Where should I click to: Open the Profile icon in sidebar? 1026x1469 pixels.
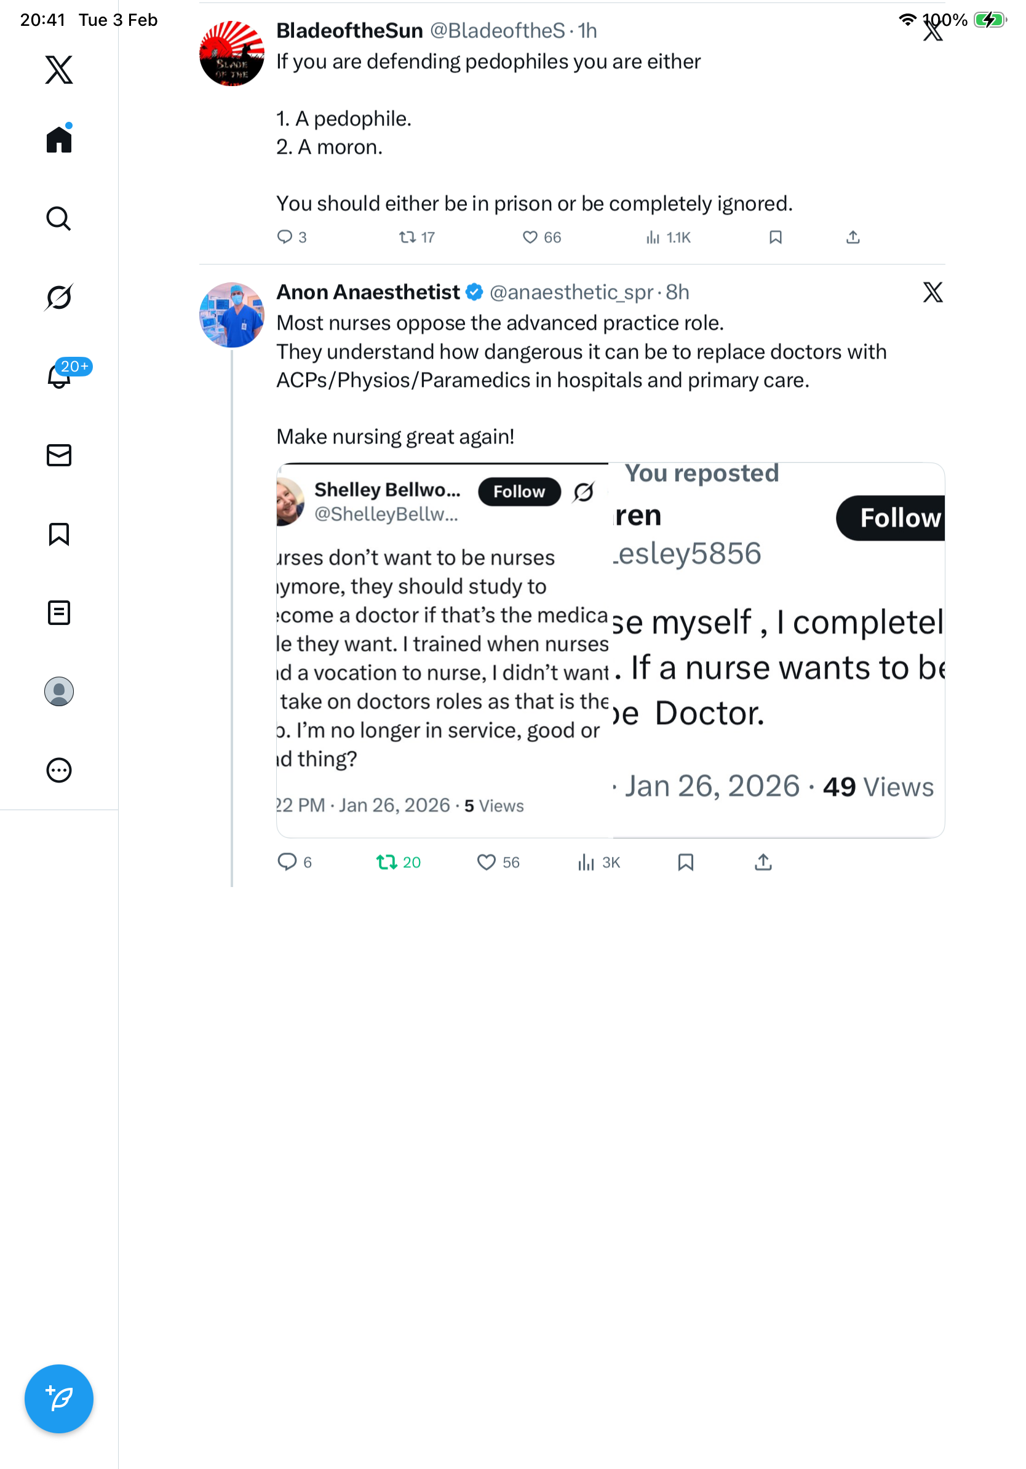tap(59, 691)
